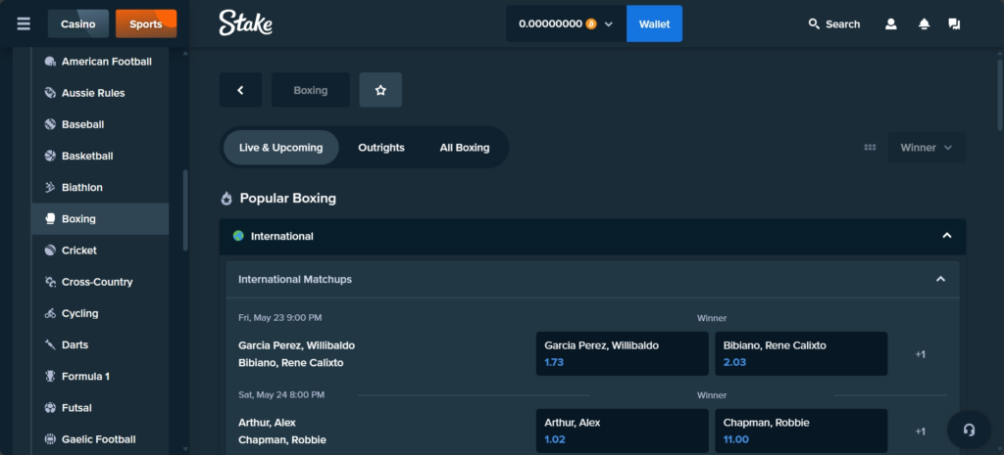Select the Outrights tab
This screenshot has height=455, width=1004.
(x=381, y=148)
